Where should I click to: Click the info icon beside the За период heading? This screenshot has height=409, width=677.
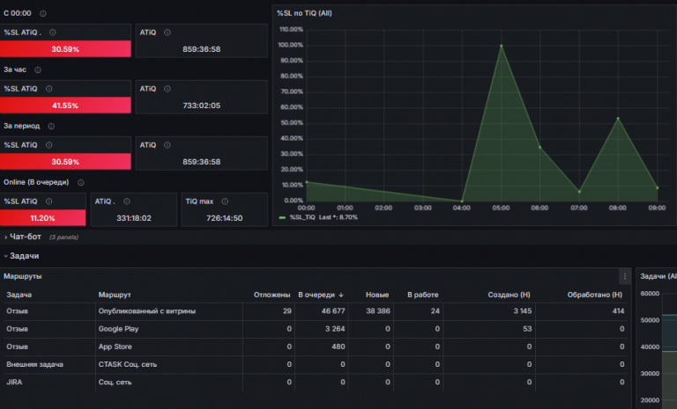coord(51,127)
